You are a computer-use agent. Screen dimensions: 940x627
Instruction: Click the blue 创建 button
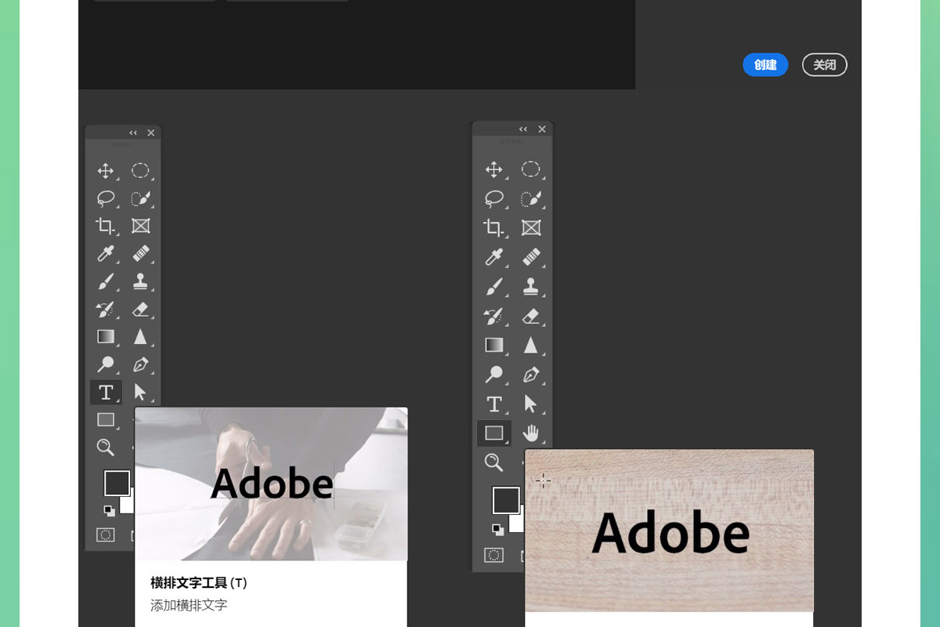tap(765, 65)
